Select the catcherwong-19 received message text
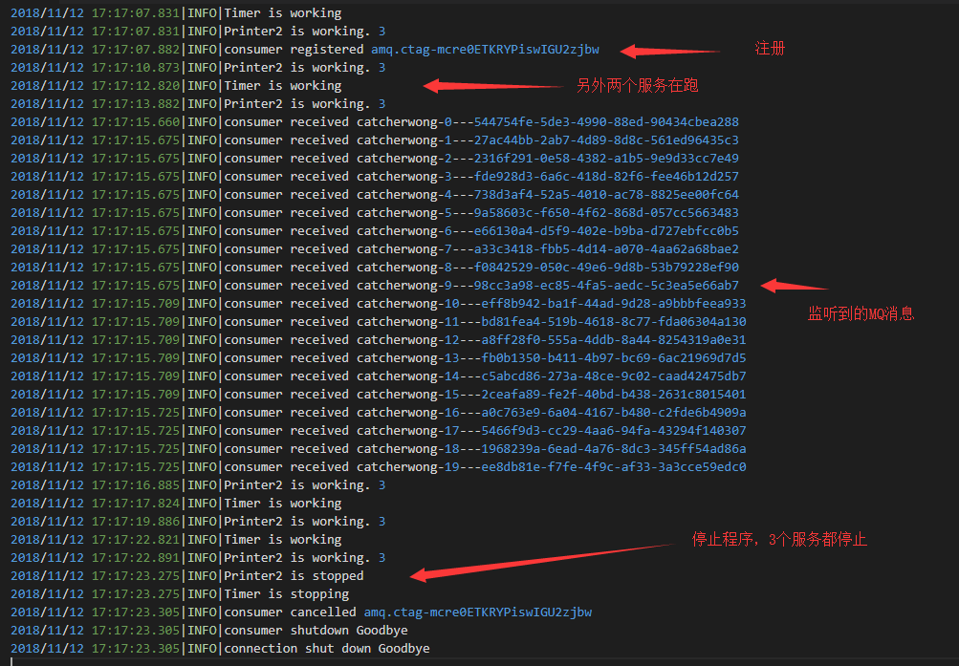Screen dimensions: 959x666 485,467
